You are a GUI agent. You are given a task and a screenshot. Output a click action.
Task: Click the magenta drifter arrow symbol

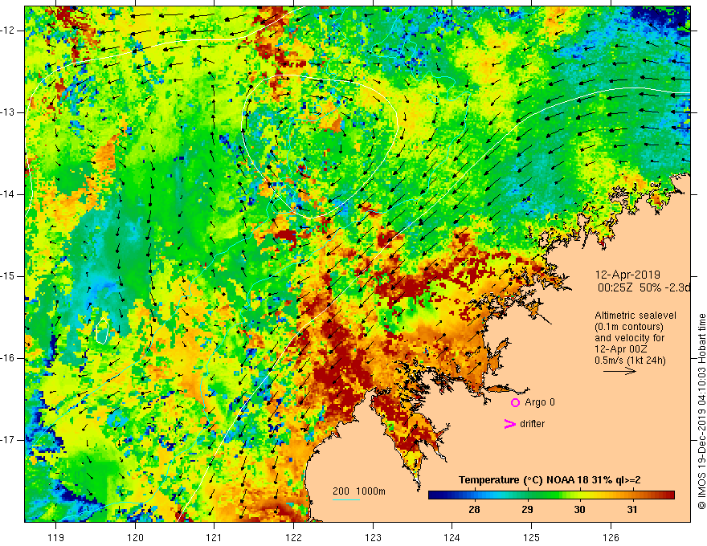click(x=509, y=424)
